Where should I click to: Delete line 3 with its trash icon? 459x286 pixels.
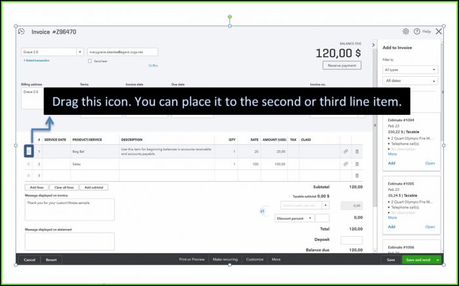tap(357, 176)
